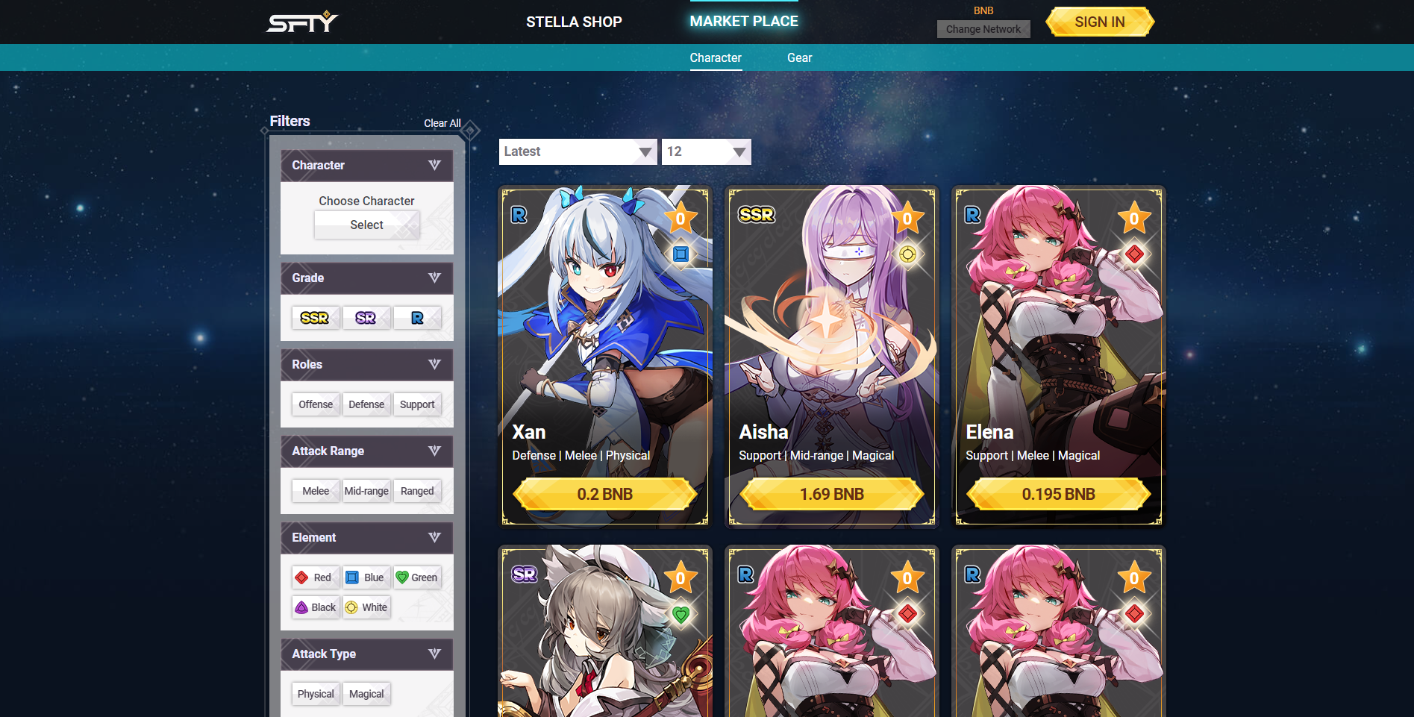
Task: Filter by SSR grade icon
Action: pos(315,318)
